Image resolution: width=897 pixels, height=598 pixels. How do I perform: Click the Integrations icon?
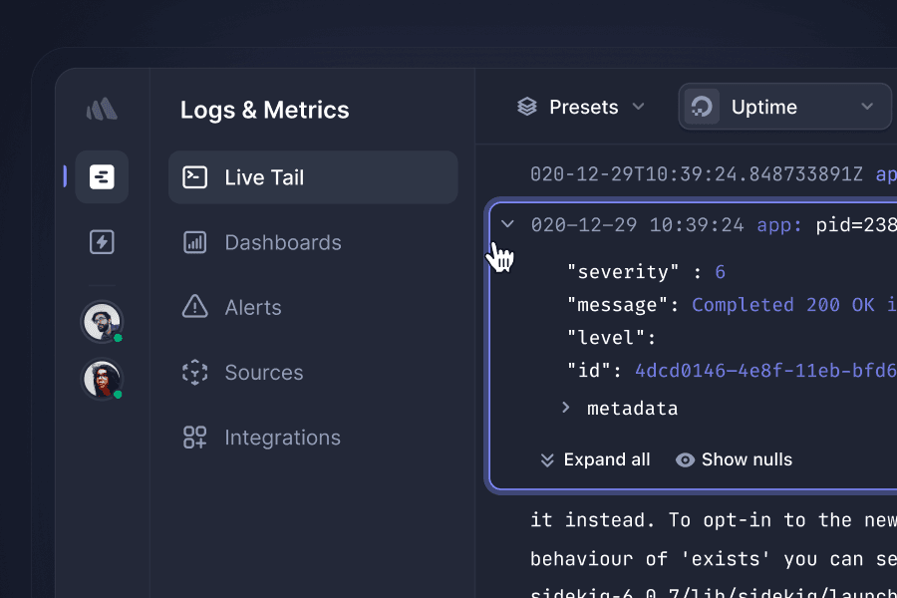coord(194,438)
